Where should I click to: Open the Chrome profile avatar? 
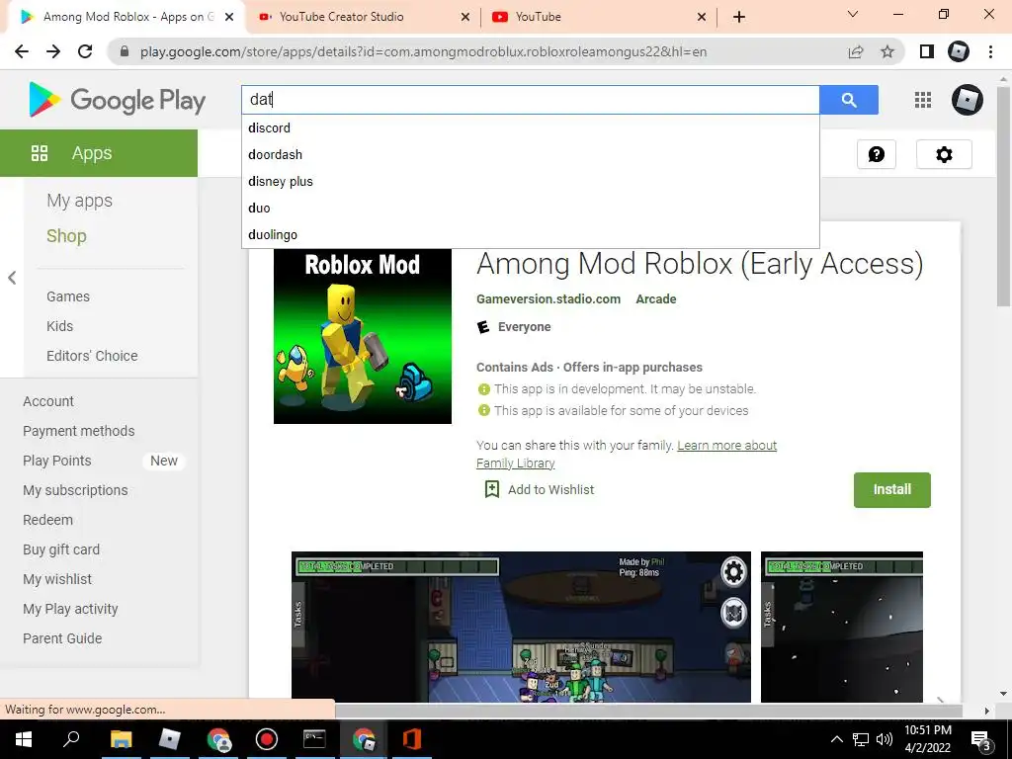959,51
